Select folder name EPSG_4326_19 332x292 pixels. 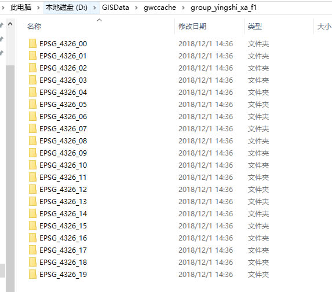(x=63, y=275)
